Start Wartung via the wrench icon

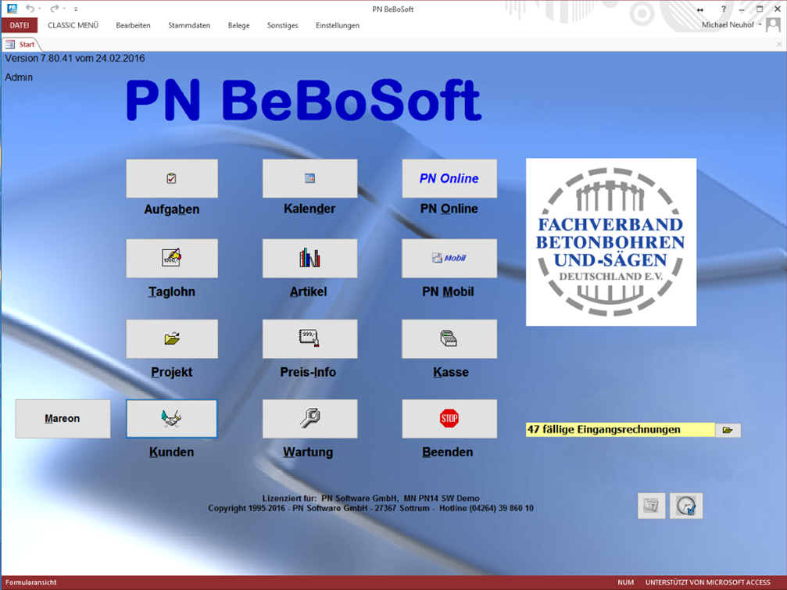[309, 418]
